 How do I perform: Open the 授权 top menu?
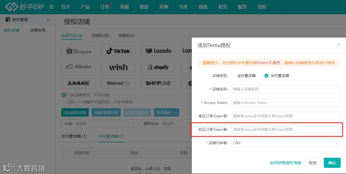click(262, 7)
